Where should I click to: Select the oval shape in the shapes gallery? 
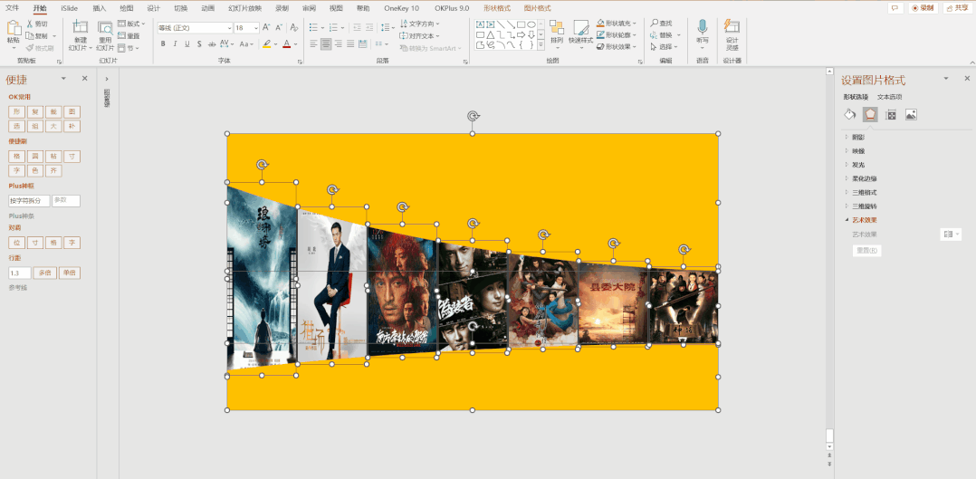531,24
